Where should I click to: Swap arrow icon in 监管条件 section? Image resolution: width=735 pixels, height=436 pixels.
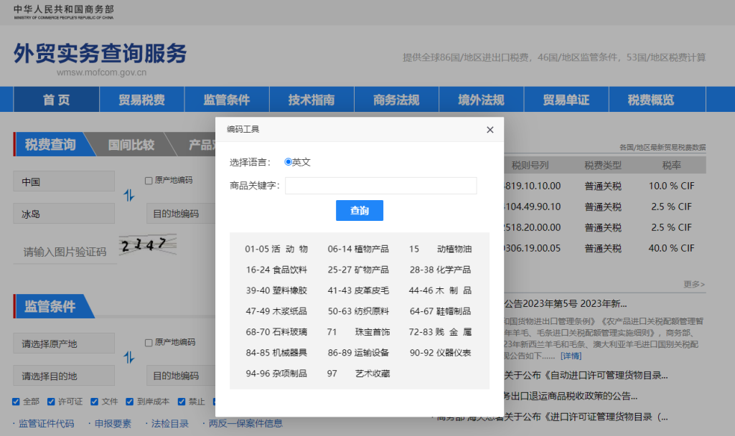[x=129, y=357]
